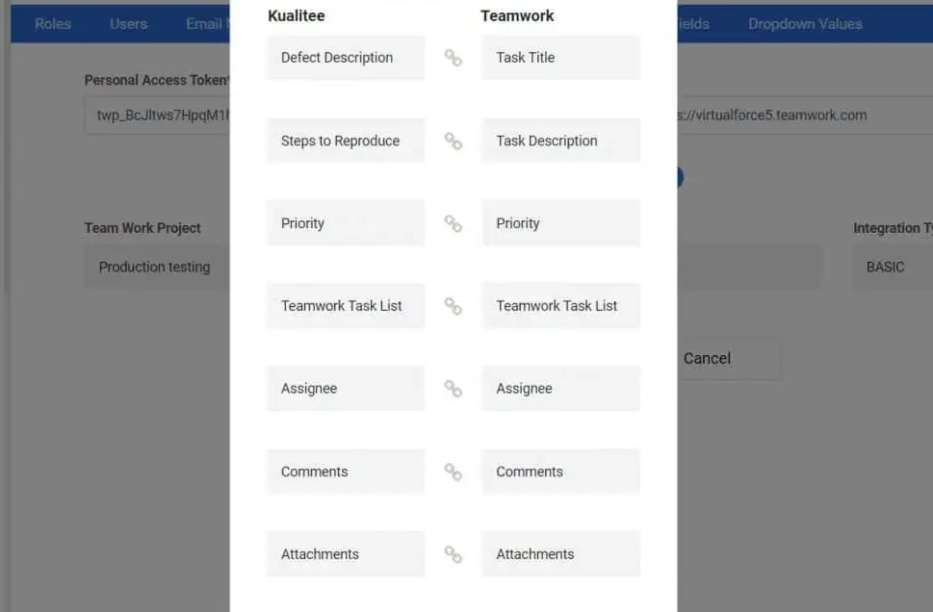Select Teamwork Task Title field

coord(560,58)
